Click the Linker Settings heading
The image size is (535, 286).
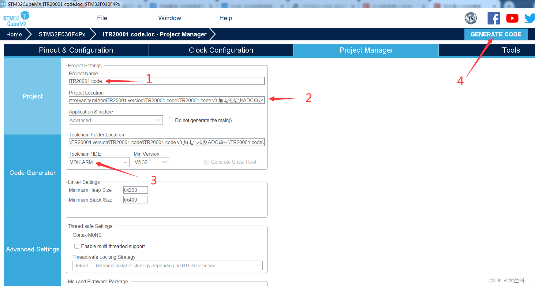(84, 182)
